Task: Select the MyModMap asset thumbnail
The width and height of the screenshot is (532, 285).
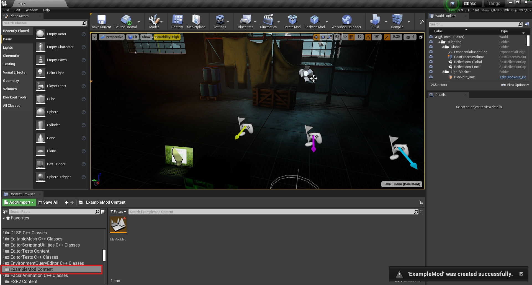Action: click(118, 225)
